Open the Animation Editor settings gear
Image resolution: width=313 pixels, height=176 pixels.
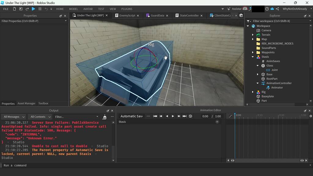click(311, 116)
